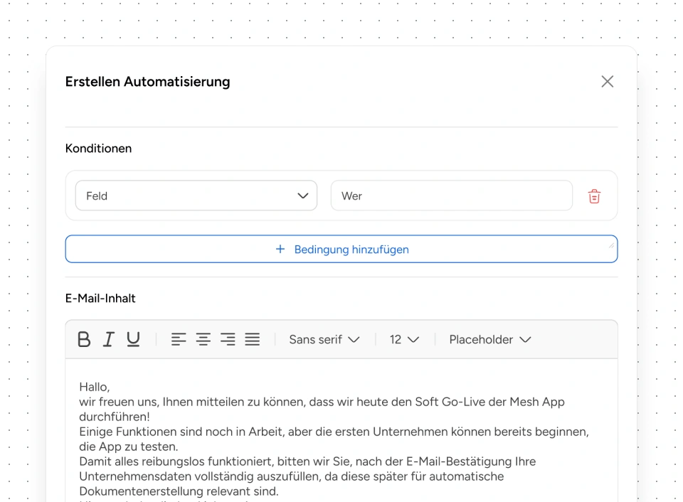Align email text to the left
Screen dimensions: 683x502
[179, 340]
